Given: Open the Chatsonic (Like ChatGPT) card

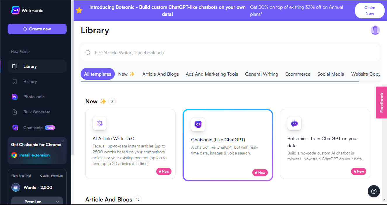Looking at the screenshot, I should (x=228, y=145).
